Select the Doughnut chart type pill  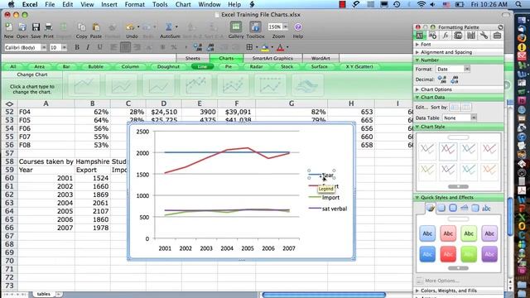point(168,66)
